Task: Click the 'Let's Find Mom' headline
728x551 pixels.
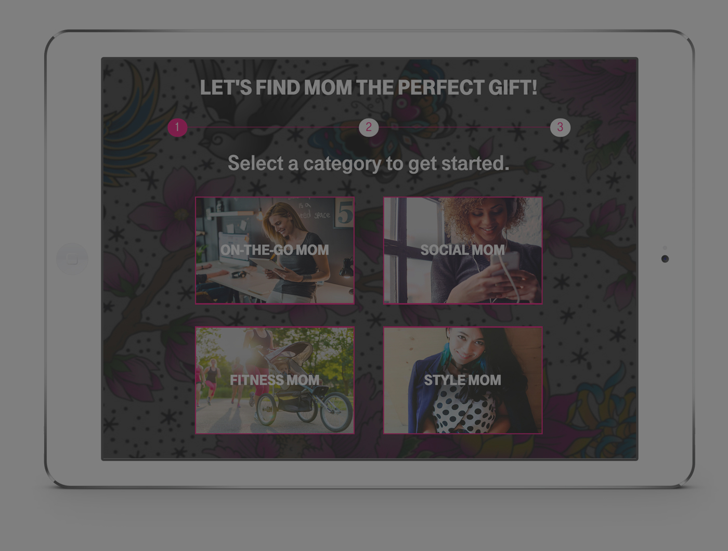Action: pyautogui.click(x=369, y=87)
